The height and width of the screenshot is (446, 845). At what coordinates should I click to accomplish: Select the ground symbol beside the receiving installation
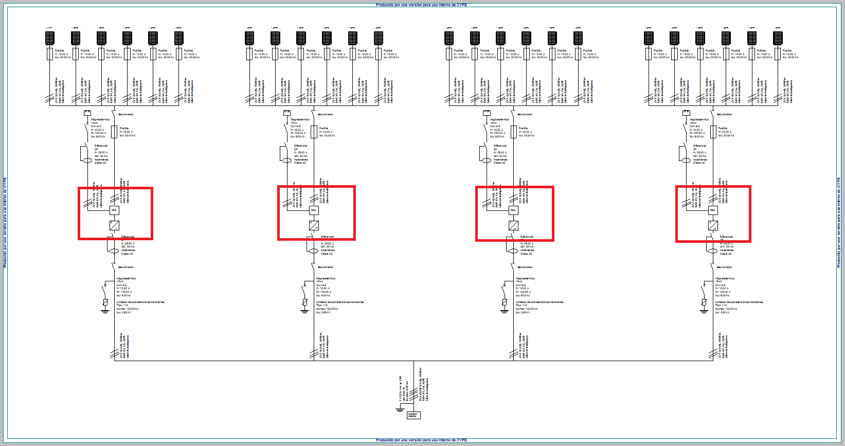pos(400,409)
